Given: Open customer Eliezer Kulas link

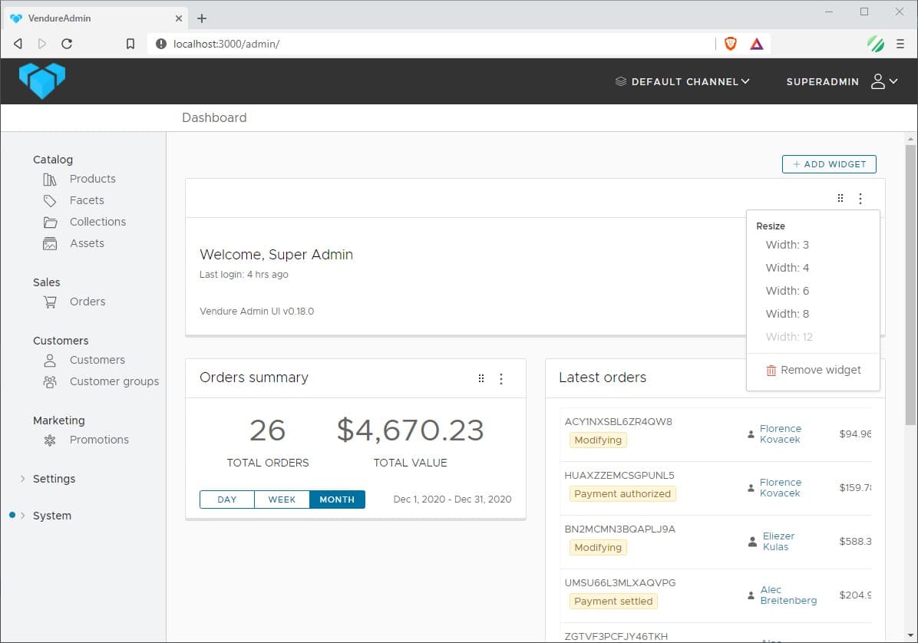Looking at the screenshot, I should [778, 542].
